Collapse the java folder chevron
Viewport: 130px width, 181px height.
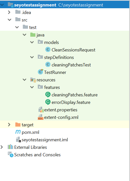(x=24, y=35)
